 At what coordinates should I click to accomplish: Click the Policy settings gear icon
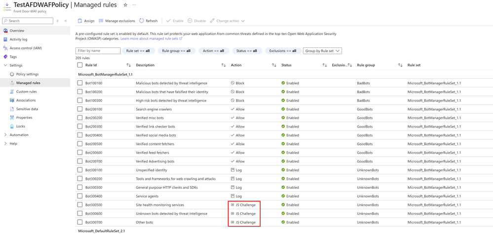(x=12, y=74)
